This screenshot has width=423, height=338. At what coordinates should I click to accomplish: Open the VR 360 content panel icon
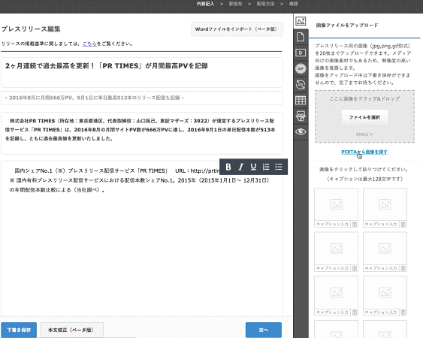(x=301, y=84)
